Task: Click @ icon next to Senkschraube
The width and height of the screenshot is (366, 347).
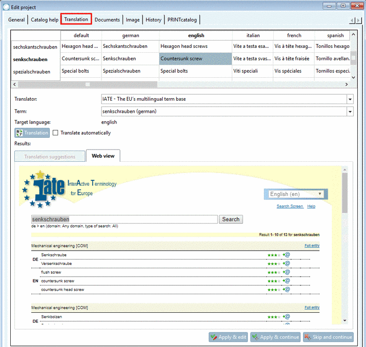Action: point(287,255)
